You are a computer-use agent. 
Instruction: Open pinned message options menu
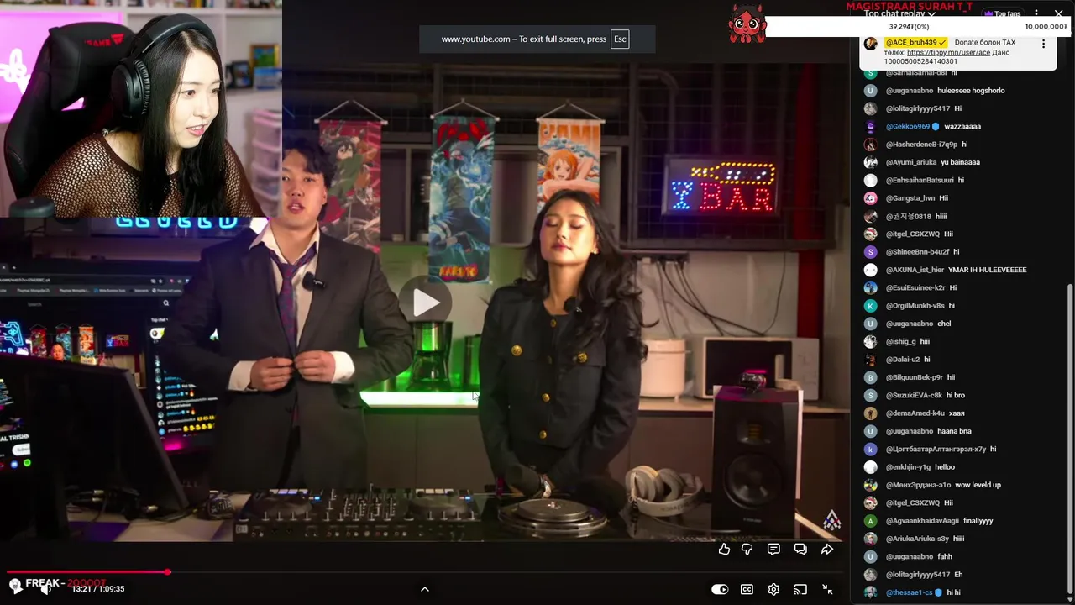point(1044,44)
